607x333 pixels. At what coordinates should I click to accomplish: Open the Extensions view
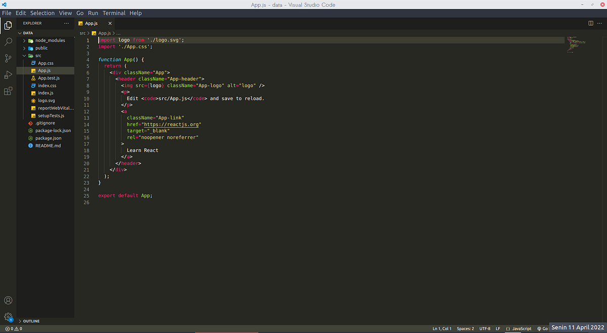point(8,92)
